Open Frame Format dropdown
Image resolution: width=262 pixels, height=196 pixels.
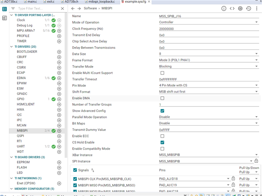click(x=209, y=60)
